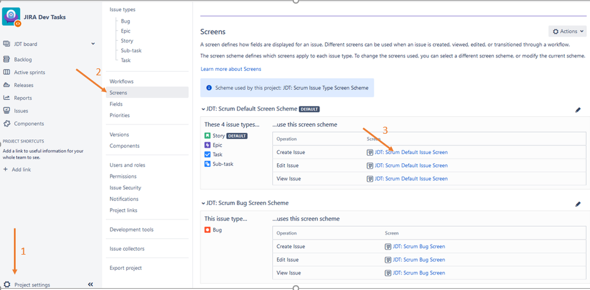
Task: Click the JIRA Dev Tasks project avatar
Action: [11, 17]
